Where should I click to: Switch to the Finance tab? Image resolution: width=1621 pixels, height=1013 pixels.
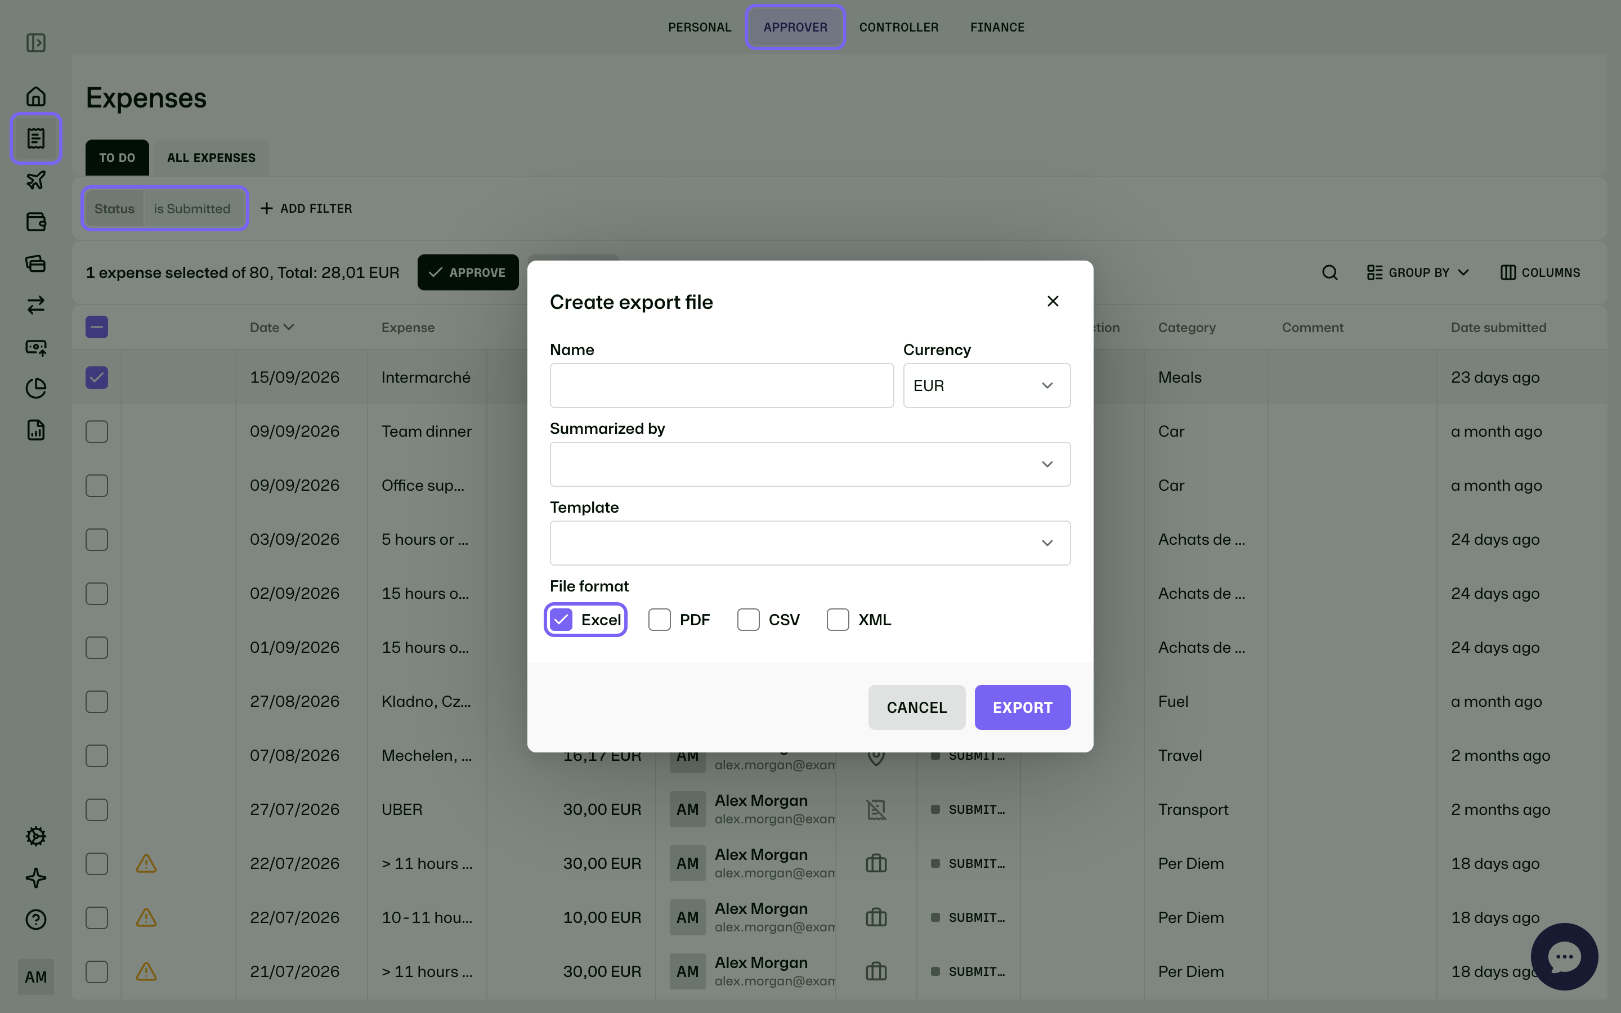pos(997,28)
